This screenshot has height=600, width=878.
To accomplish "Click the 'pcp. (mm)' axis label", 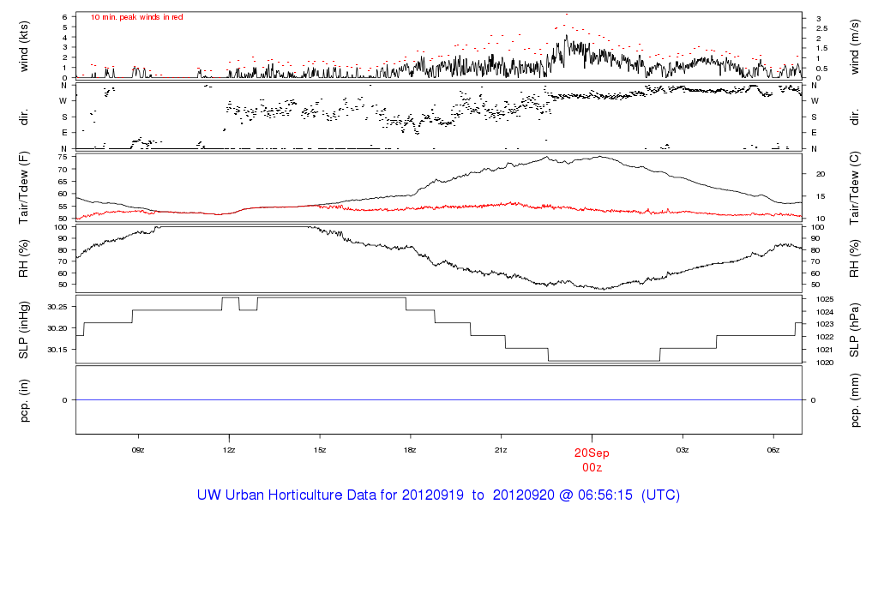I will pyautogui.click(x=854, y=400).
